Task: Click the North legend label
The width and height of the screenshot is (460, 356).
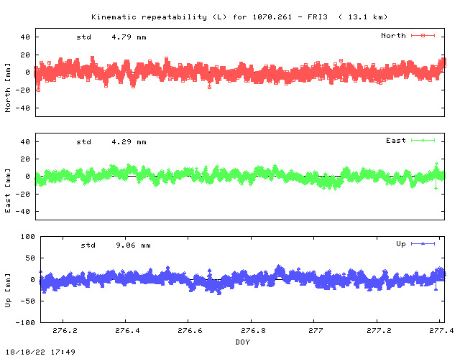Action: (393, 36)
